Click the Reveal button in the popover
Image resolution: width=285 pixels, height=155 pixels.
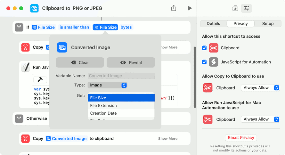[131, 62]
